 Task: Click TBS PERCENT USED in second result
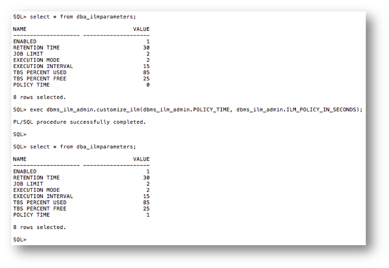tap(40, 202)
